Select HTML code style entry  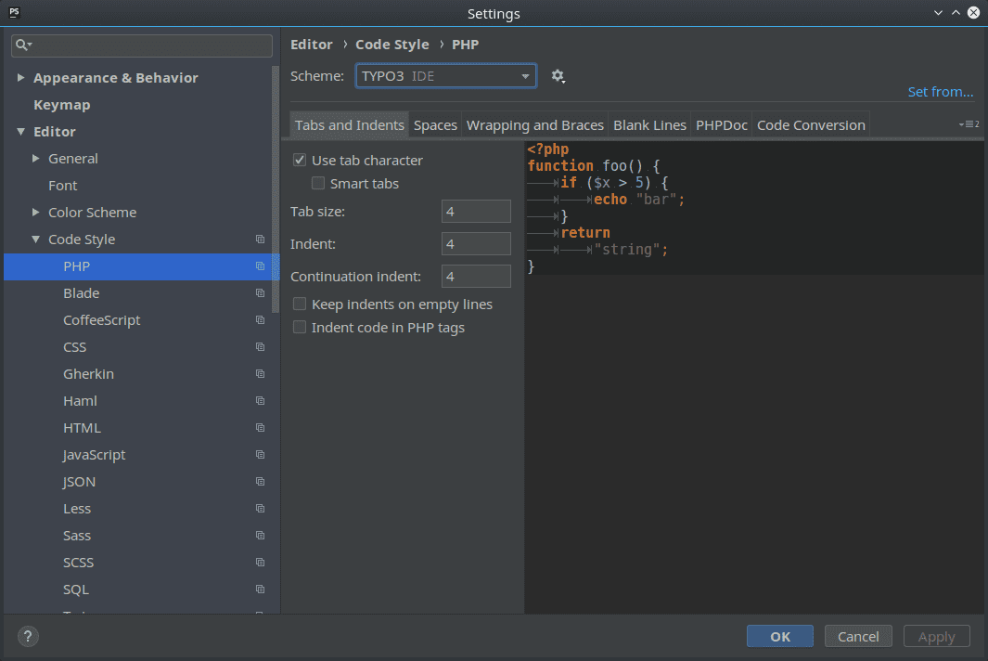[82, 428]
